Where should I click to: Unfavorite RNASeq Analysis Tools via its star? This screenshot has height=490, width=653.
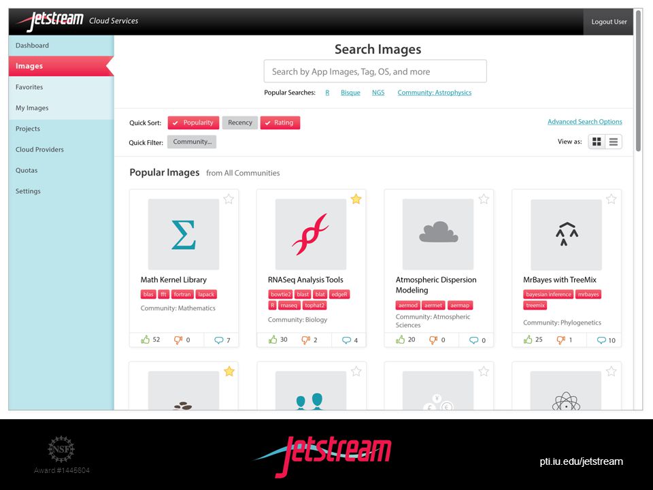pos(356,199)
